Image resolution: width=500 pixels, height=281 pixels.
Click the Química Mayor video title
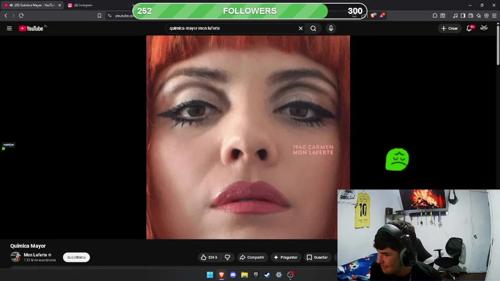coord(28,246)
